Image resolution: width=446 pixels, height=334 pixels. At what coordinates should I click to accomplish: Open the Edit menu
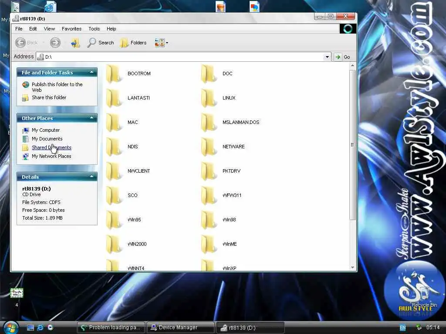[33, 29]
